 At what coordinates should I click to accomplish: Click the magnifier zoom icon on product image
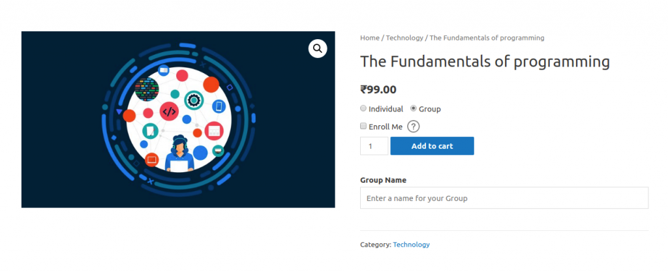tap(318, 48)
